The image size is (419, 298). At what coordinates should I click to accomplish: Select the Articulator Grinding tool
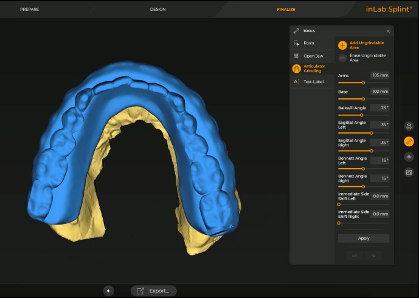(x=312, y=69)
